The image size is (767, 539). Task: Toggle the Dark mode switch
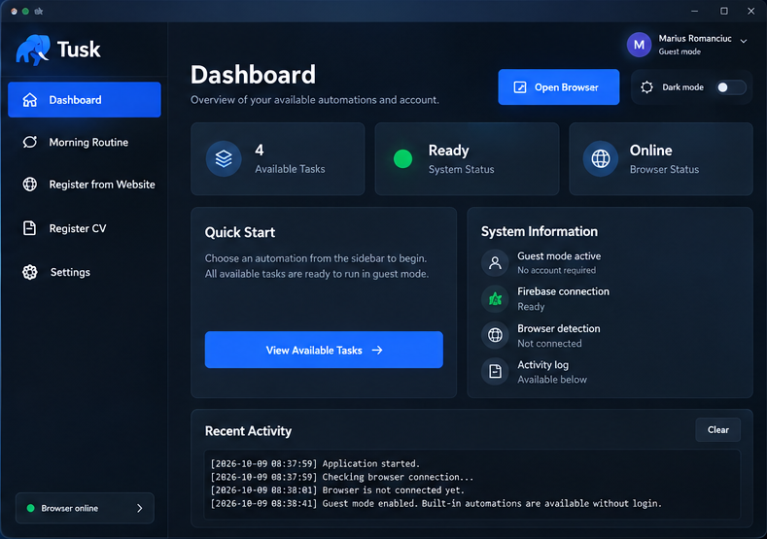[731, 87]
